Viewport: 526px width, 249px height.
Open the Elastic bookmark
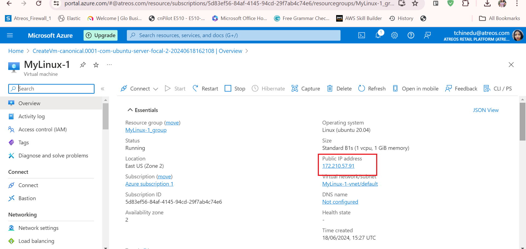pos(69,18)
